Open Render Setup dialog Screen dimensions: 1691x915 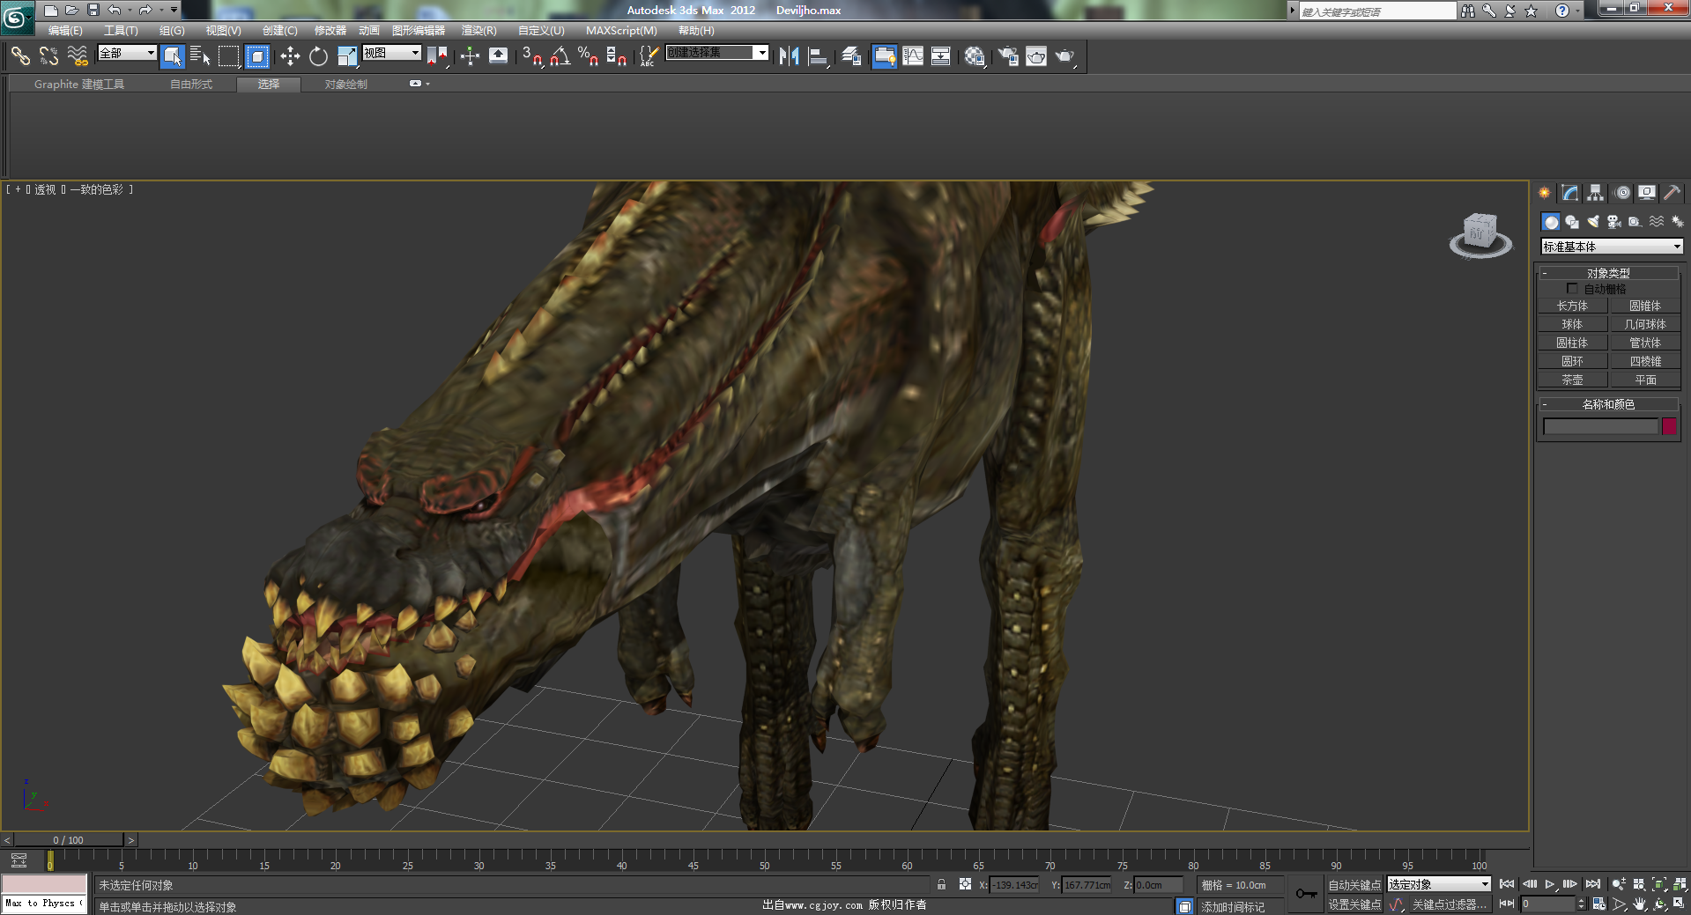coord(1008,56)
